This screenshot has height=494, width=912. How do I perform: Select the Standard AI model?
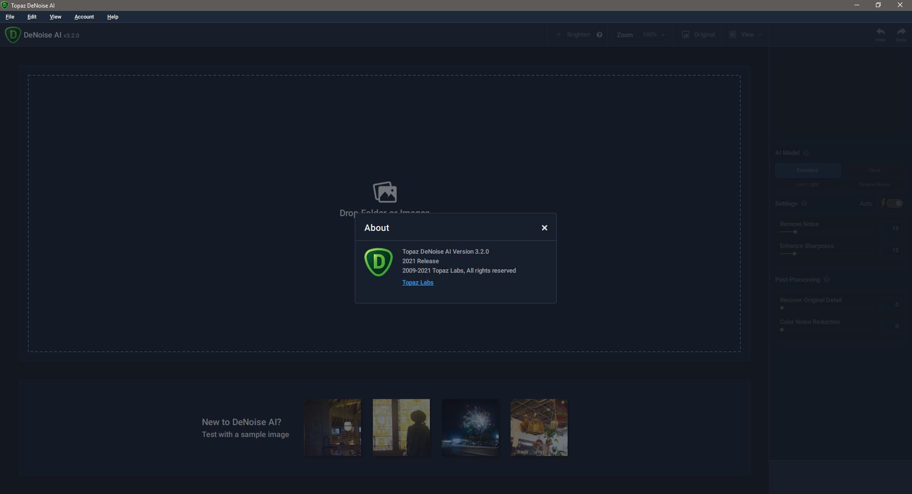coord(807,170)
